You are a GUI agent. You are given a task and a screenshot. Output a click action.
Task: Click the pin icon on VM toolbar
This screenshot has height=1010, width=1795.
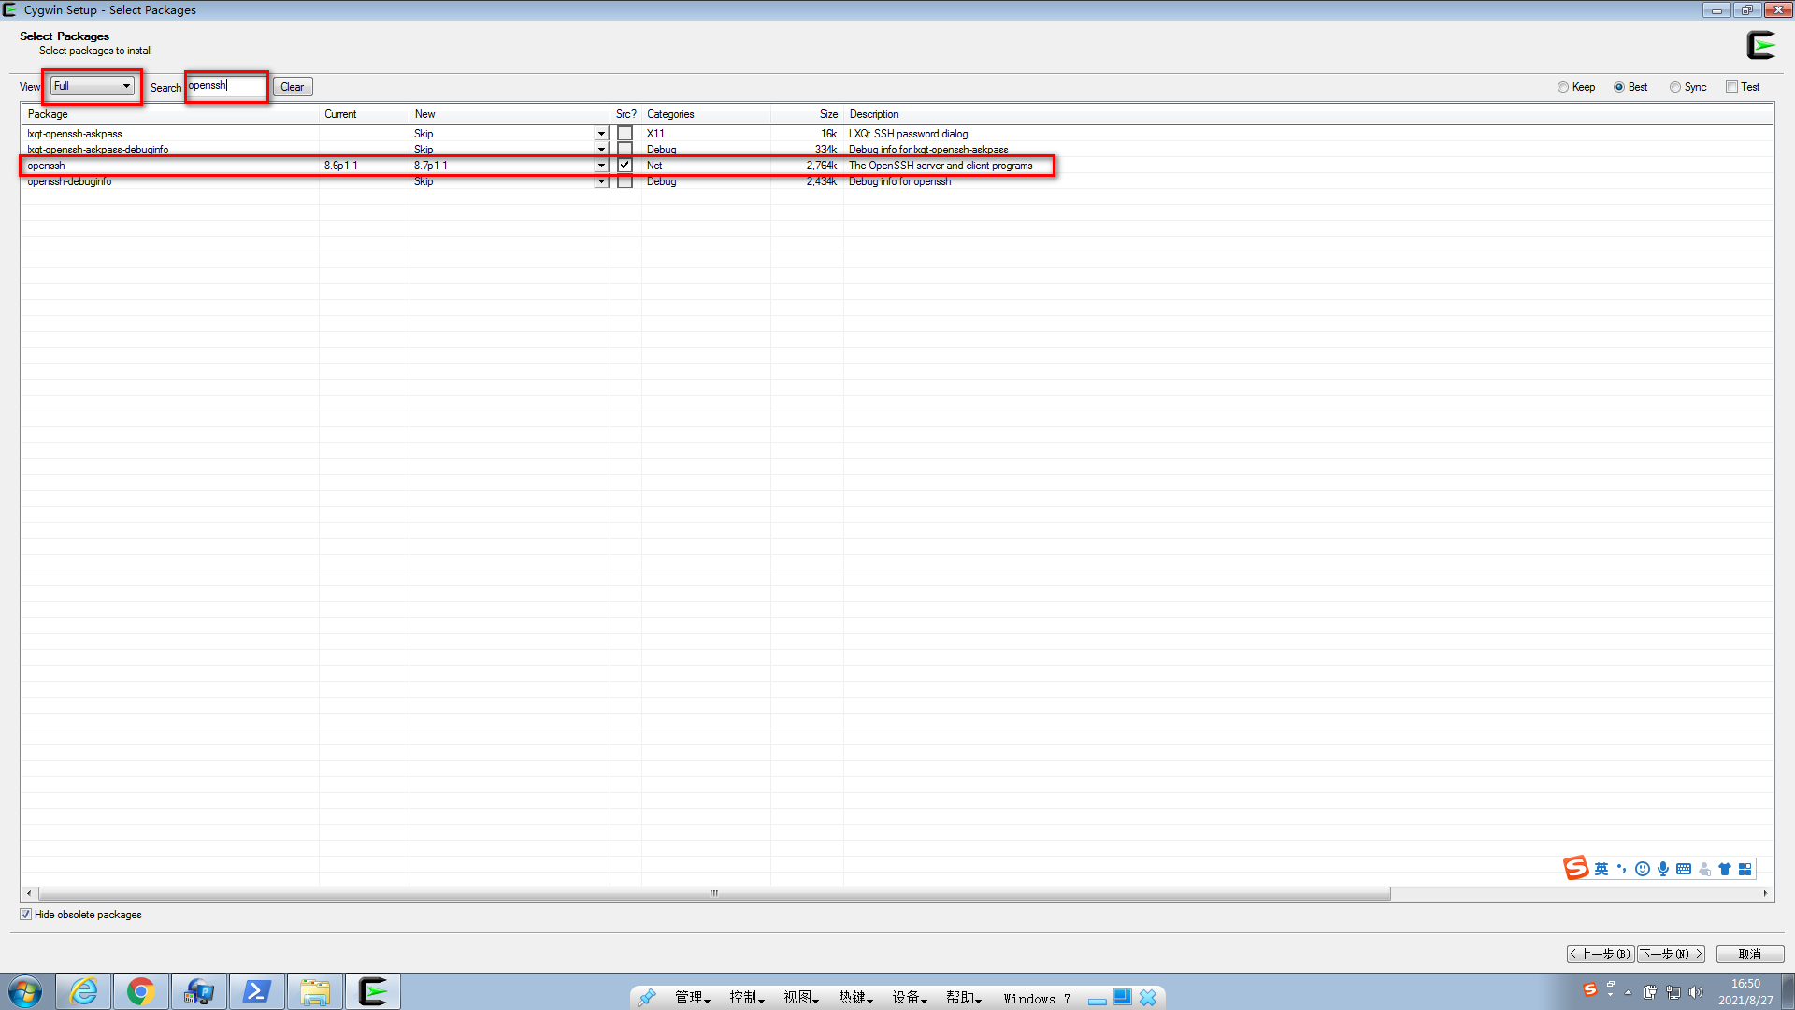pyautogui.click(x=647, y=998)
